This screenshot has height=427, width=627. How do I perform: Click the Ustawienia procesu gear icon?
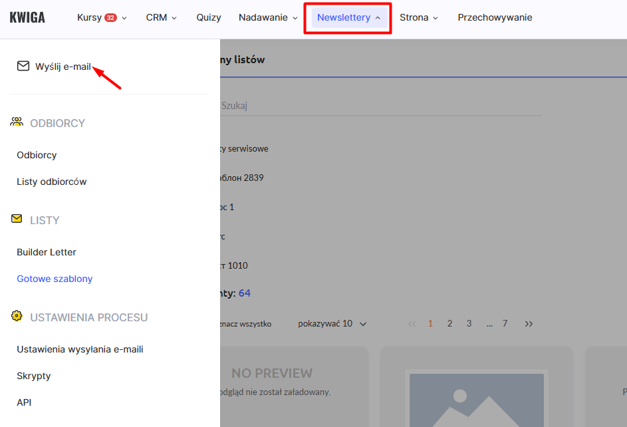pyautogui.click(x=17, y=316)
